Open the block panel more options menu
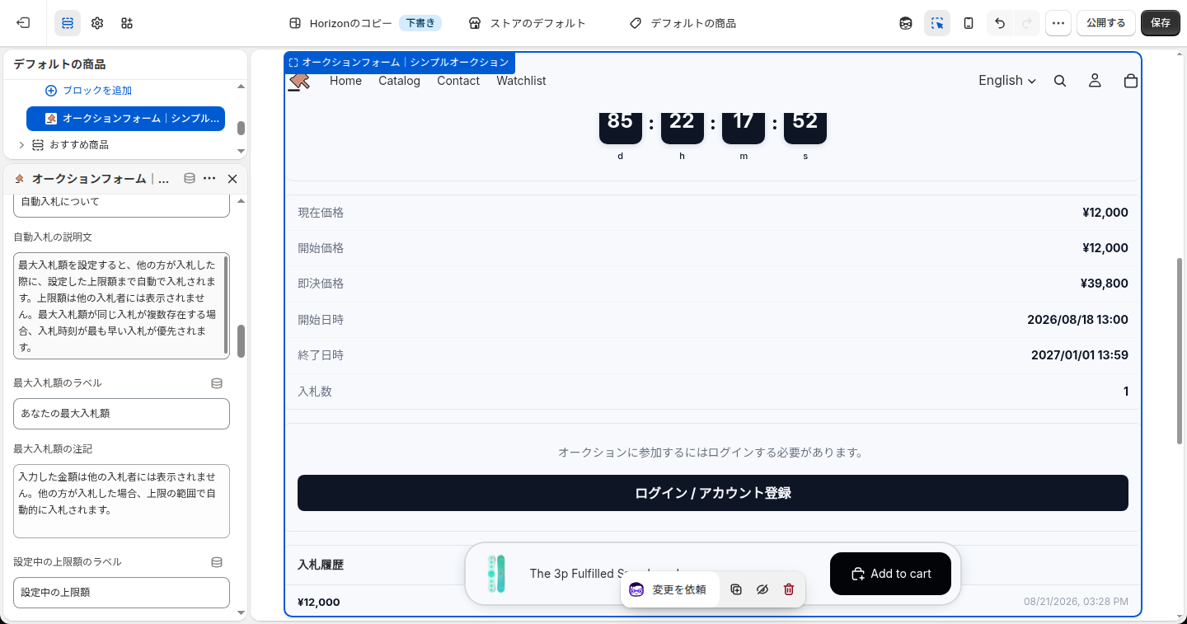 pos(209,179)
